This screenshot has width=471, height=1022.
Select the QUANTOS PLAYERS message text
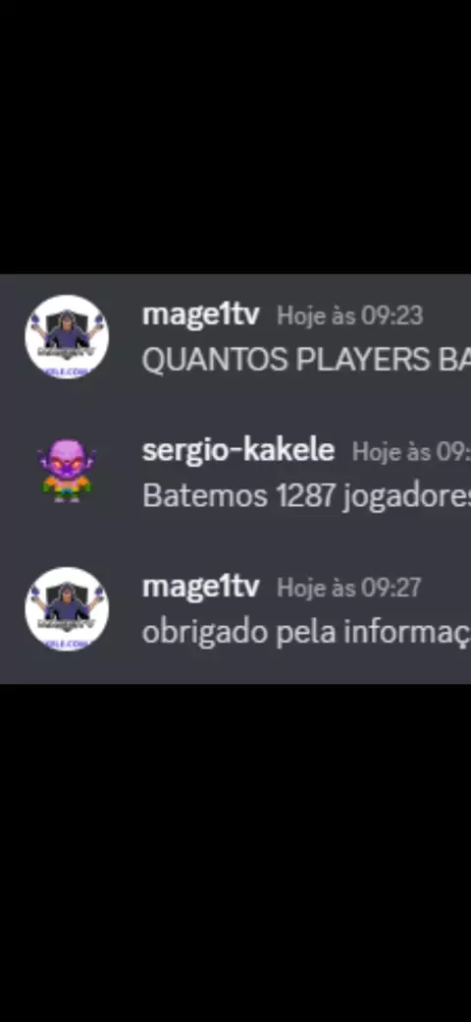click(x=306, y=360)
